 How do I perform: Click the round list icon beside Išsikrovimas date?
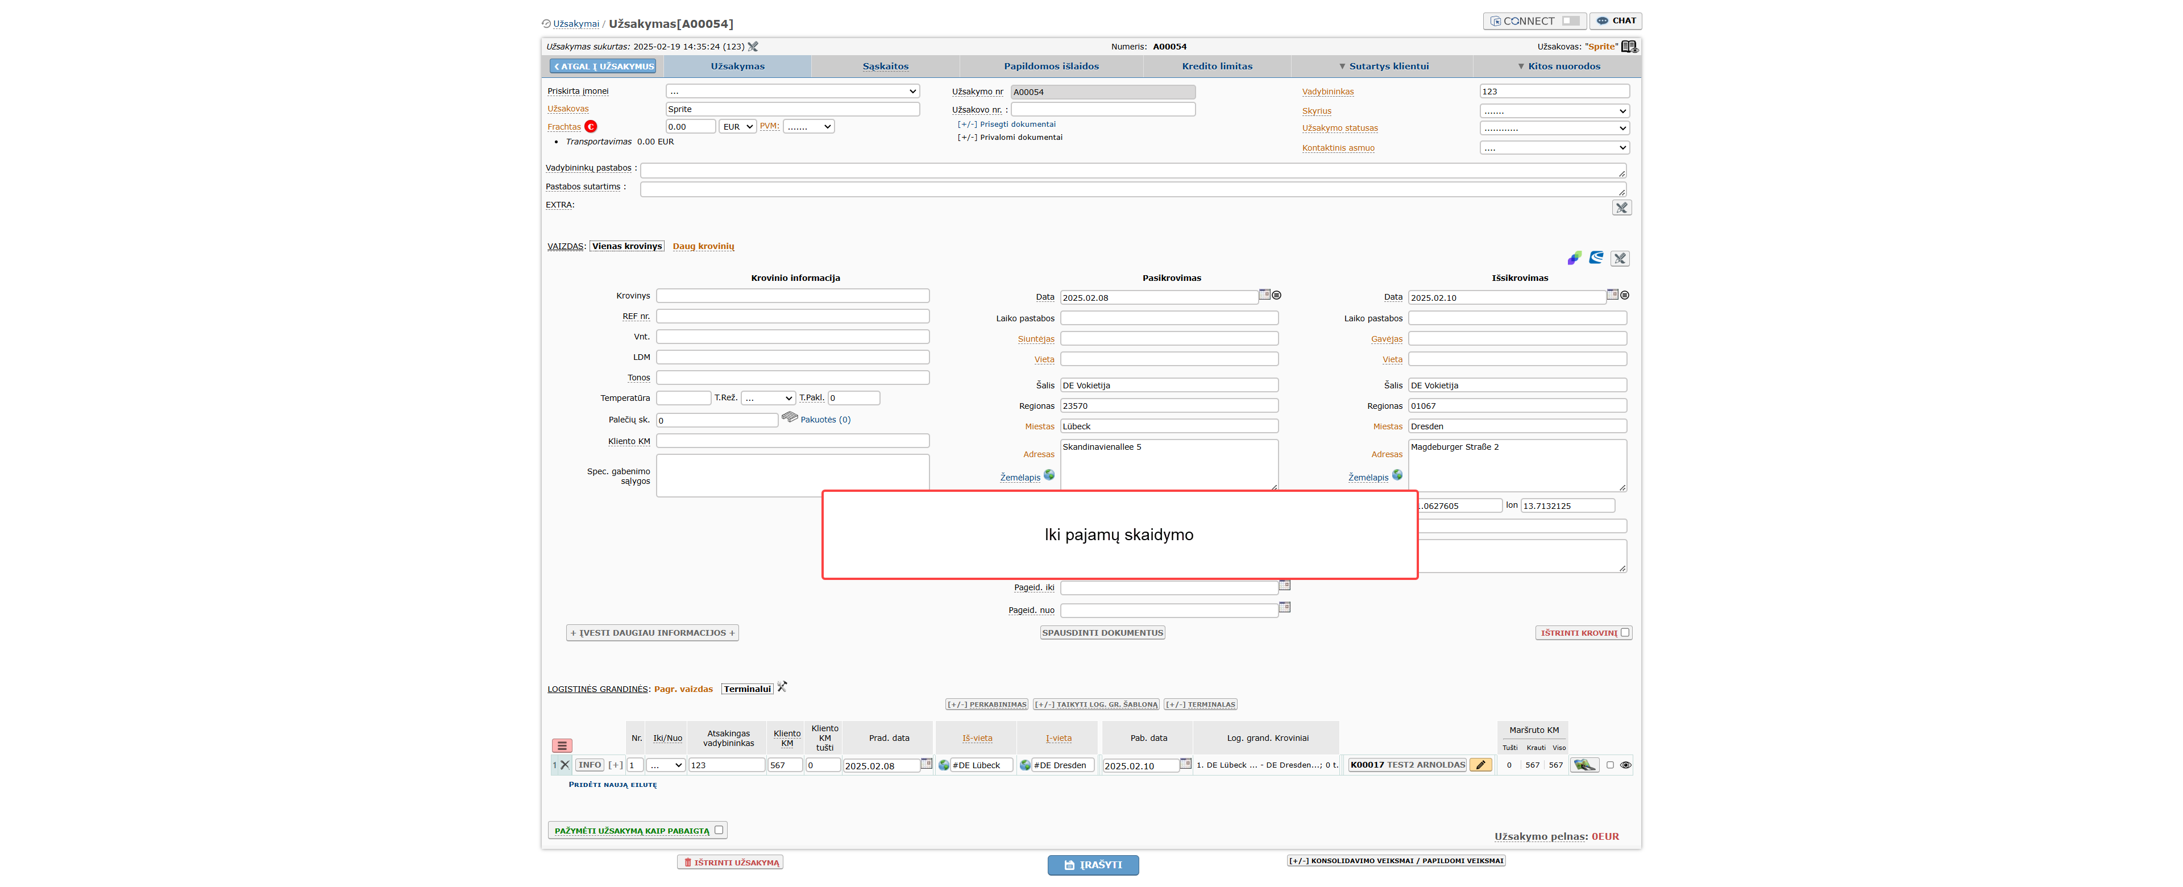click(x=1625, y=295)
